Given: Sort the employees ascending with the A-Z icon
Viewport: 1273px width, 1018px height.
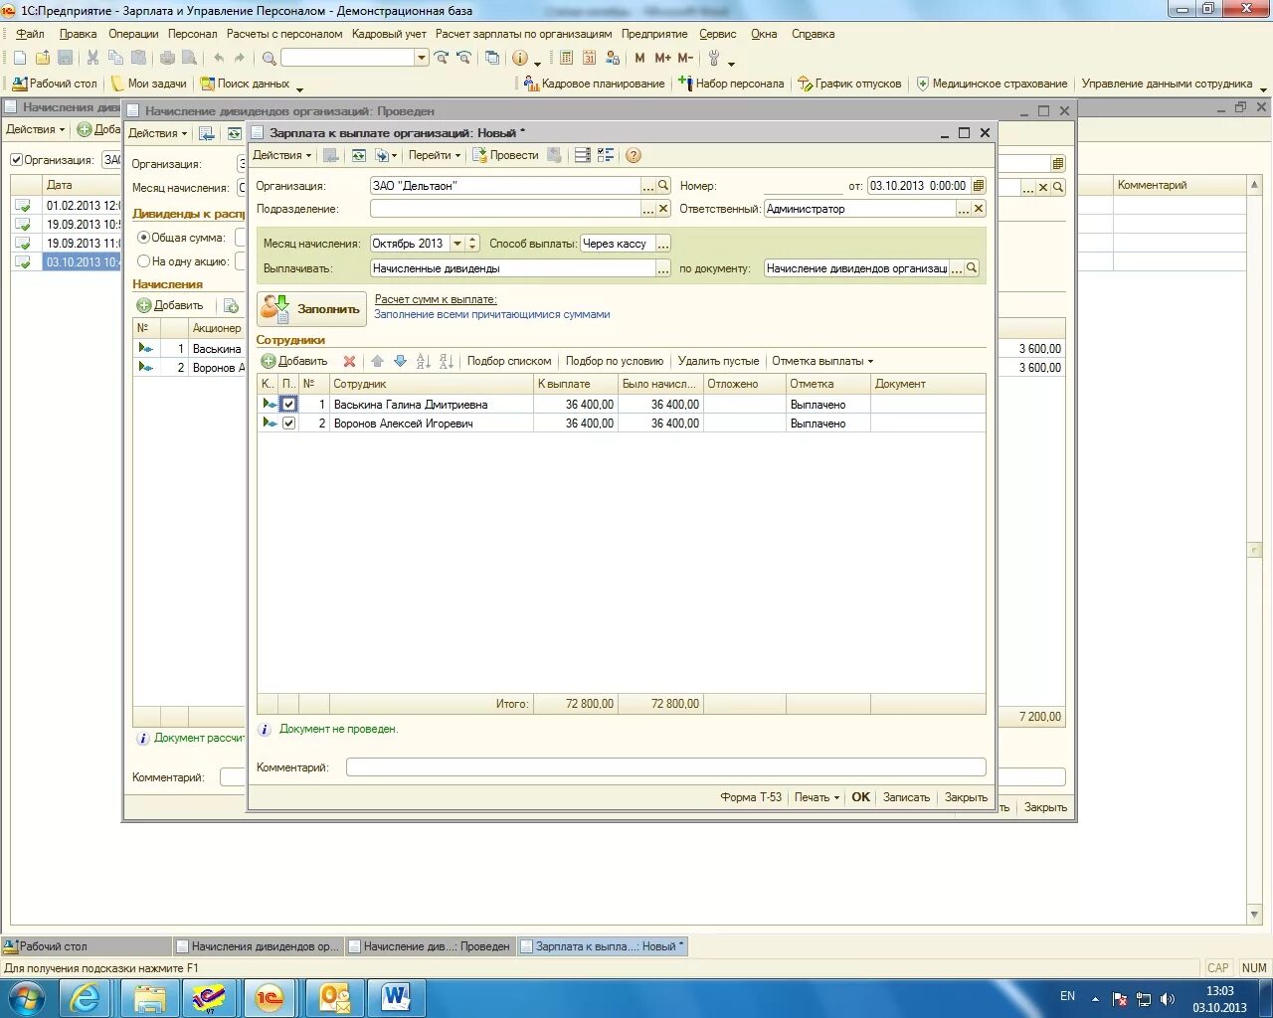Looking at the screenshot, I should [424, 361].
